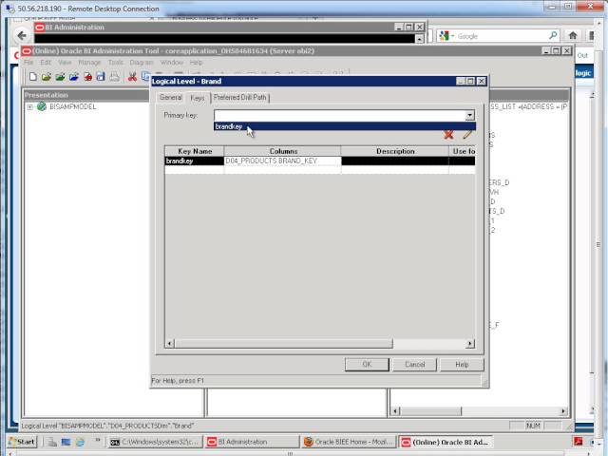
Task: Click the D04_PRODUCTS.BRAND_KEY cell
Action: 283,161
